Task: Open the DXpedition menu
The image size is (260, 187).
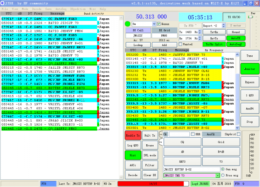Action: [78, 9]
